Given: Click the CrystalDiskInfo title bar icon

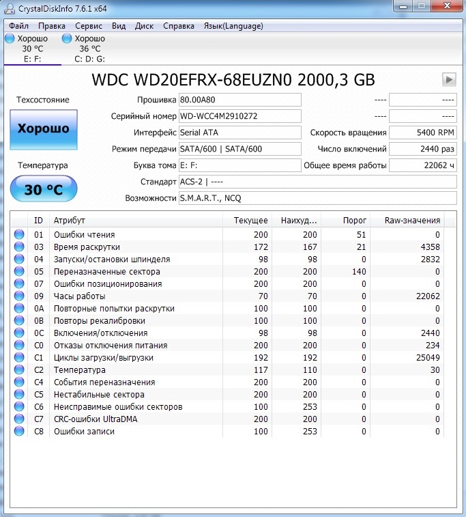Looking at the screenshot, I should 10,9.
